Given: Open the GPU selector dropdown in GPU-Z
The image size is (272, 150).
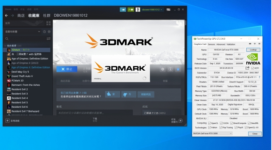Looking at the screenshot, I should pyautogui.click(x=212, y=133).
